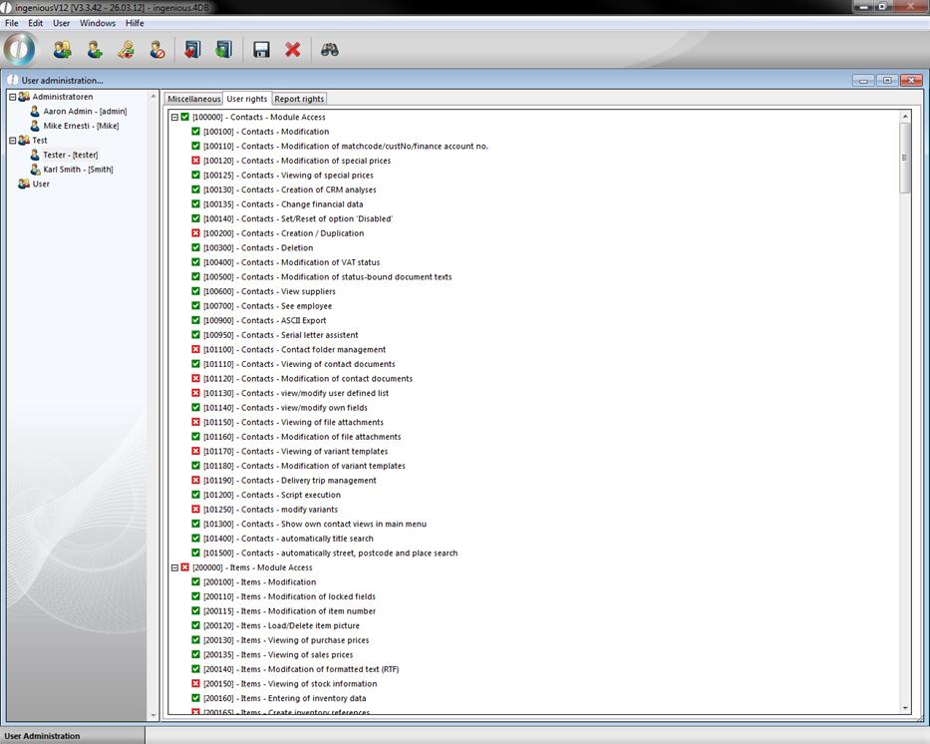Click the add single user toolbar icon

click(x=95, y=49)
